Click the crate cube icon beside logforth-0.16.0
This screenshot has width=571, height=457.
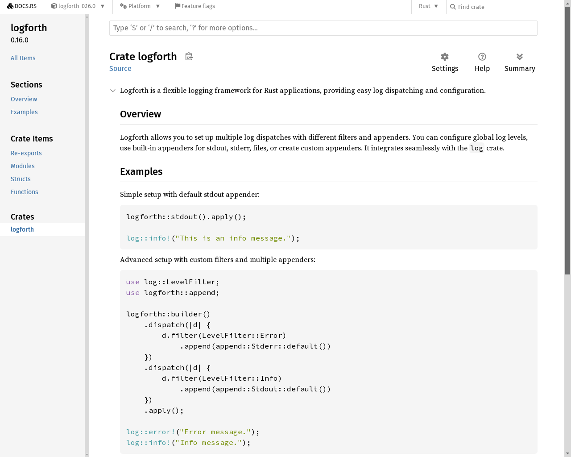click(54, 6)
